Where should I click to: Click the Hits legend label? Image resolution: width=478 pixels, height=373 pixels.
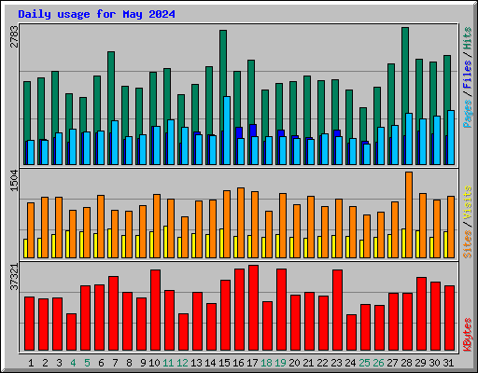[x=468, y=38]
